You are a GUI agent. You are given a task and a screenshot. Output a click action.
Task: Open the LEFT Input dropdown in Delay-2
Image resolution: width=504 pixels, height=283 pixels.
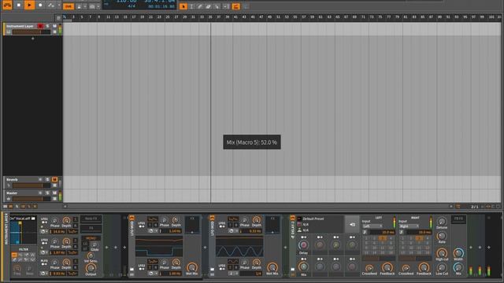[x=372, y=226]
